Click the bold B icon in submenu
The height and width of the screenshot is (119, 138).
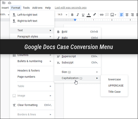click(58, 32)
